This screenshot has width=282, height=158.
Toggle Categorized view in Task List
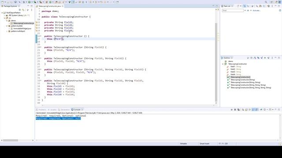pos(245,6)
